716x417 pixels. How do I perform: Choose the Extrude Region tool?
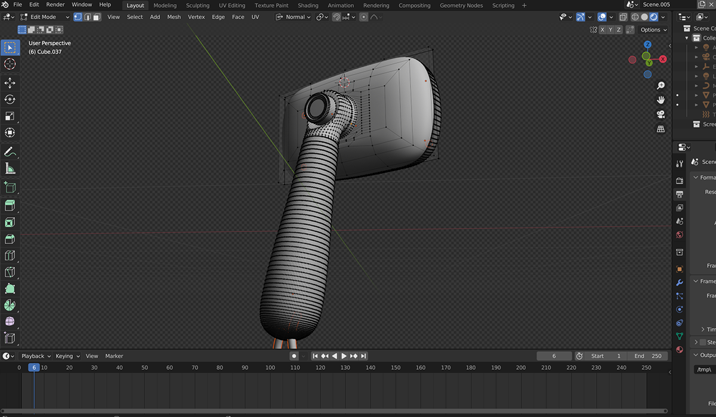10,206
